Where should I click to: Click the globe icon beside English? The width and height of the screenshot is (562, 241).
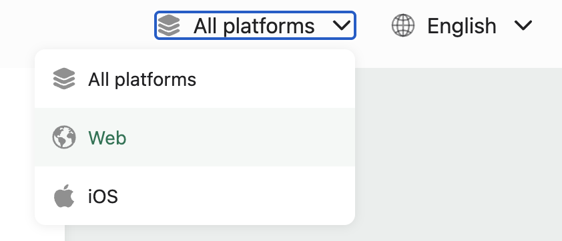[403, 25]
